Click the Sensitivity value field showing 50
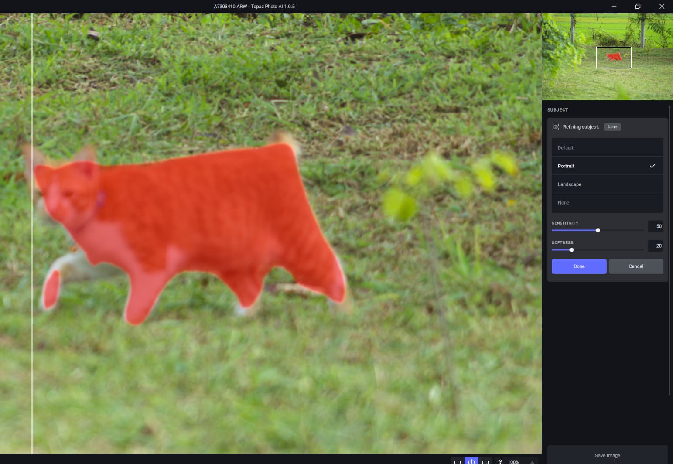 point(656,226)
